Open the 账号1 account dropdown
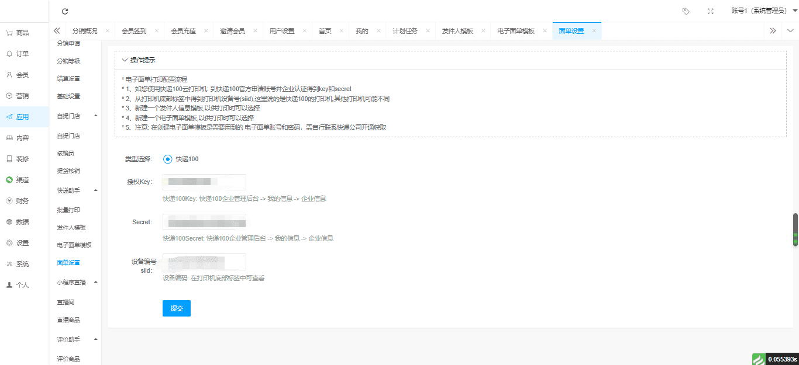Viewport: 799px width, 365px height. pos(764,11)
